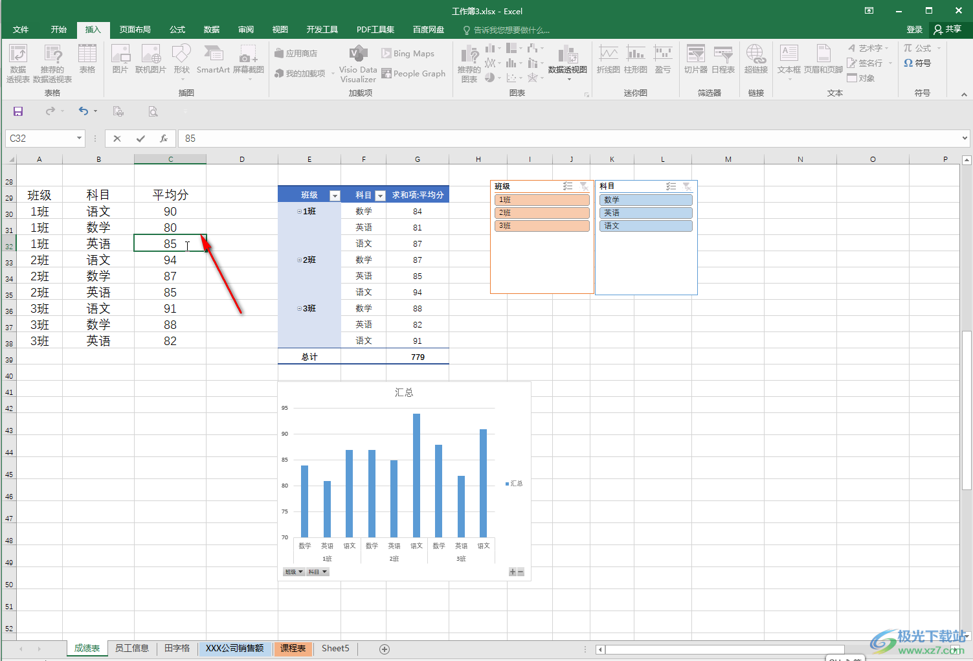This screenshot has width=973, height=661.
Task: Toggle 英语 in the 科目 slicer
Action: click(645, 213)
